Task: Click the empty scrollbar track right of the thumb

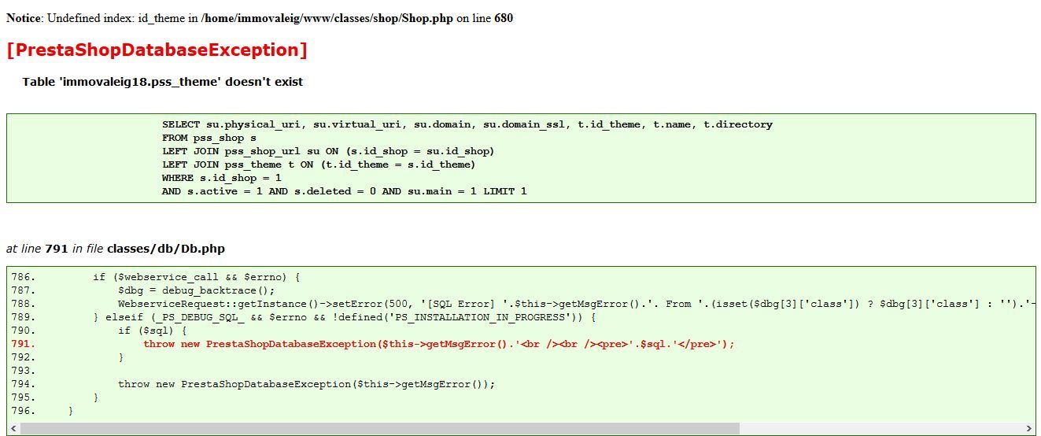Action: (x=881, y=428)
